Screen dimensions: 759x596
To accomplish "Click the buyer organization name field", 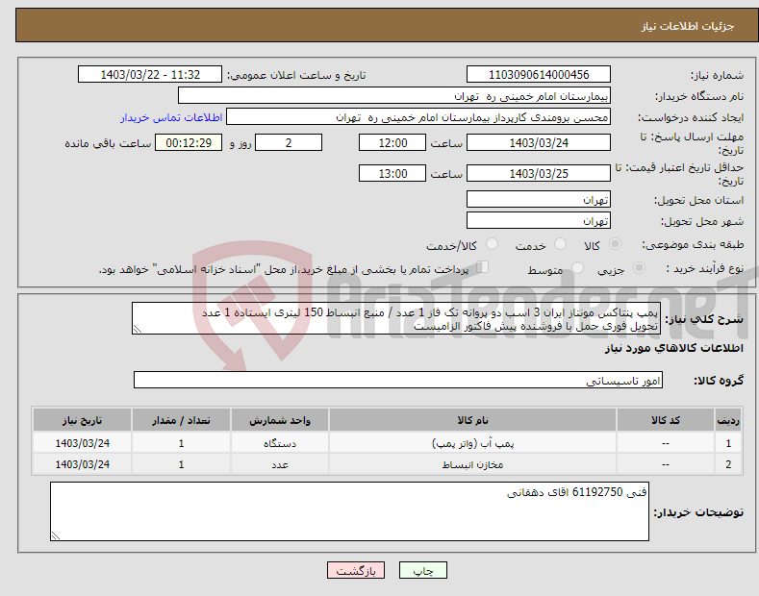I will [x=394, y=96].
